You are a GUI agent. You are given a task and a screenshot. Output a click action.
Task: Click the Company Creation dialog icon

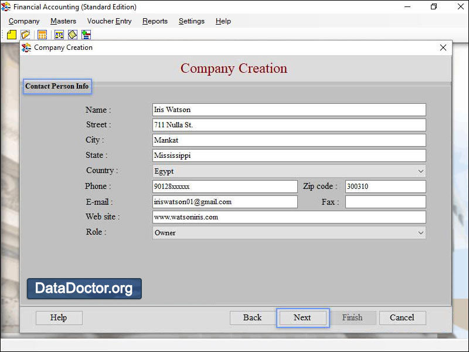pyautogui.click(x=27, y=48)
